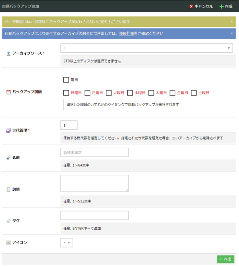Click the タグ tag icon
Image resolution: width=239 pixels, height=267 pixels.
pyautogui.click(x=9, y=221)
